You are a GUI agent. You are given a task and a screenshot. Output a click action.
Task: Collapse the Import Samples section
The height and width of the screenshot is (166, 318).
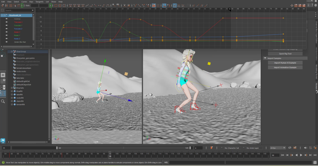(265, 58)
